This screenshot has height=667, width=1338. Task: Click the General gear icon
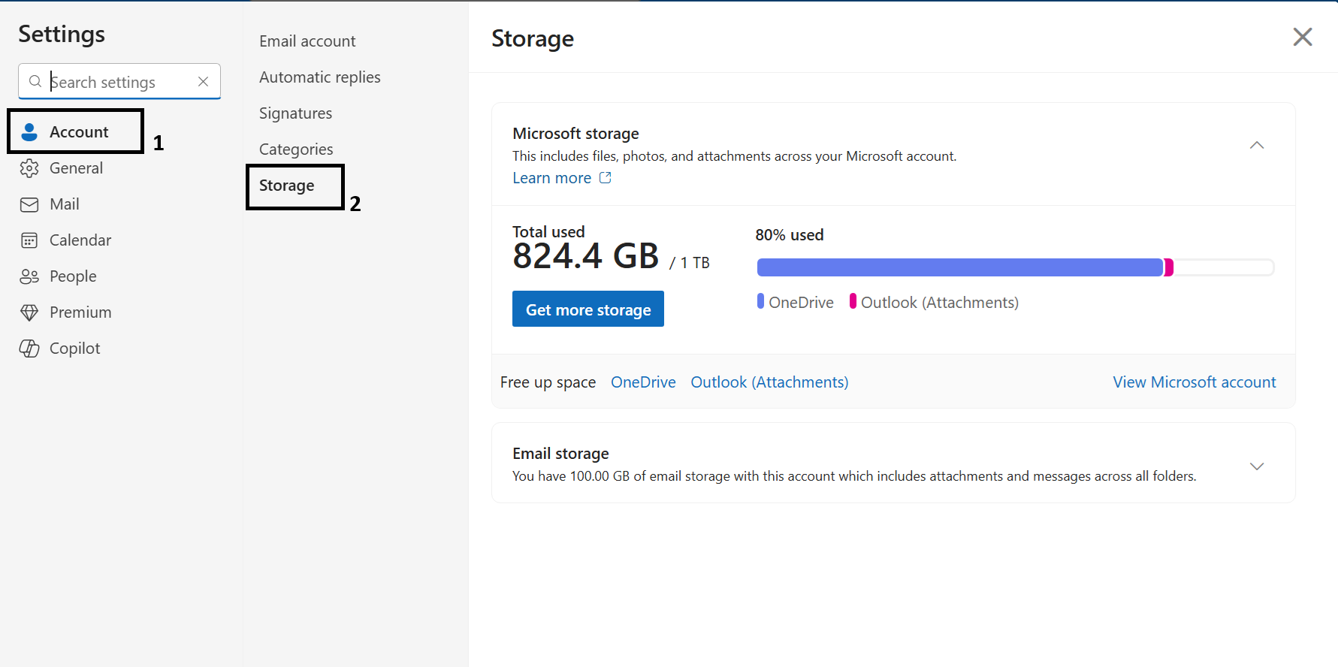click(29, 168)
